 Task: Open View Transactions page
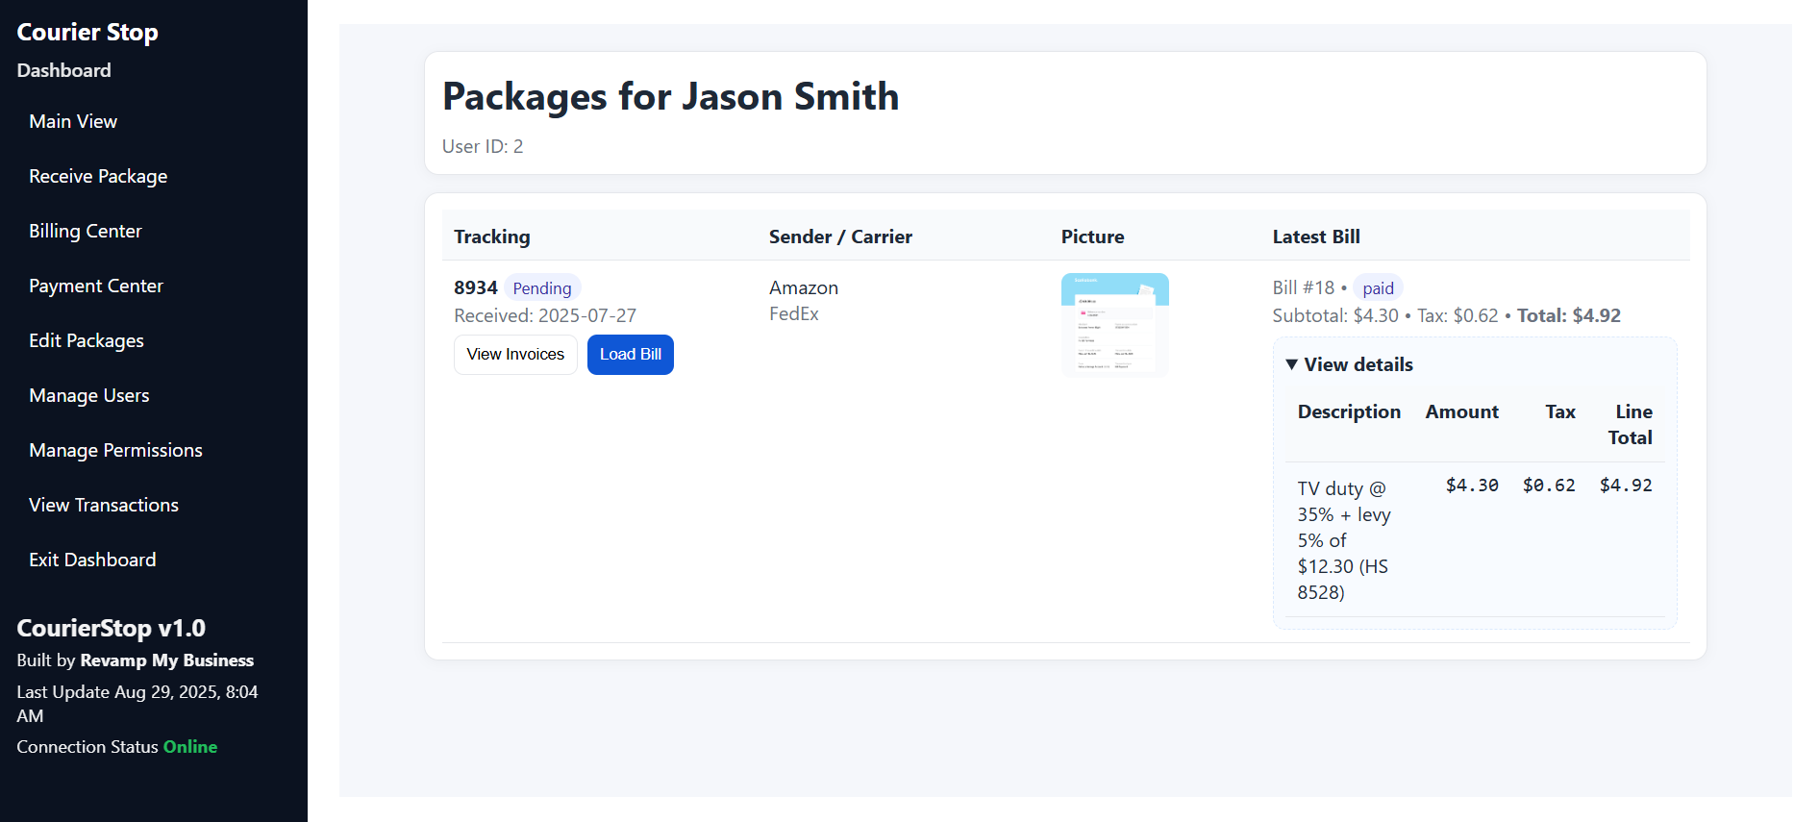tap(104, 505)
